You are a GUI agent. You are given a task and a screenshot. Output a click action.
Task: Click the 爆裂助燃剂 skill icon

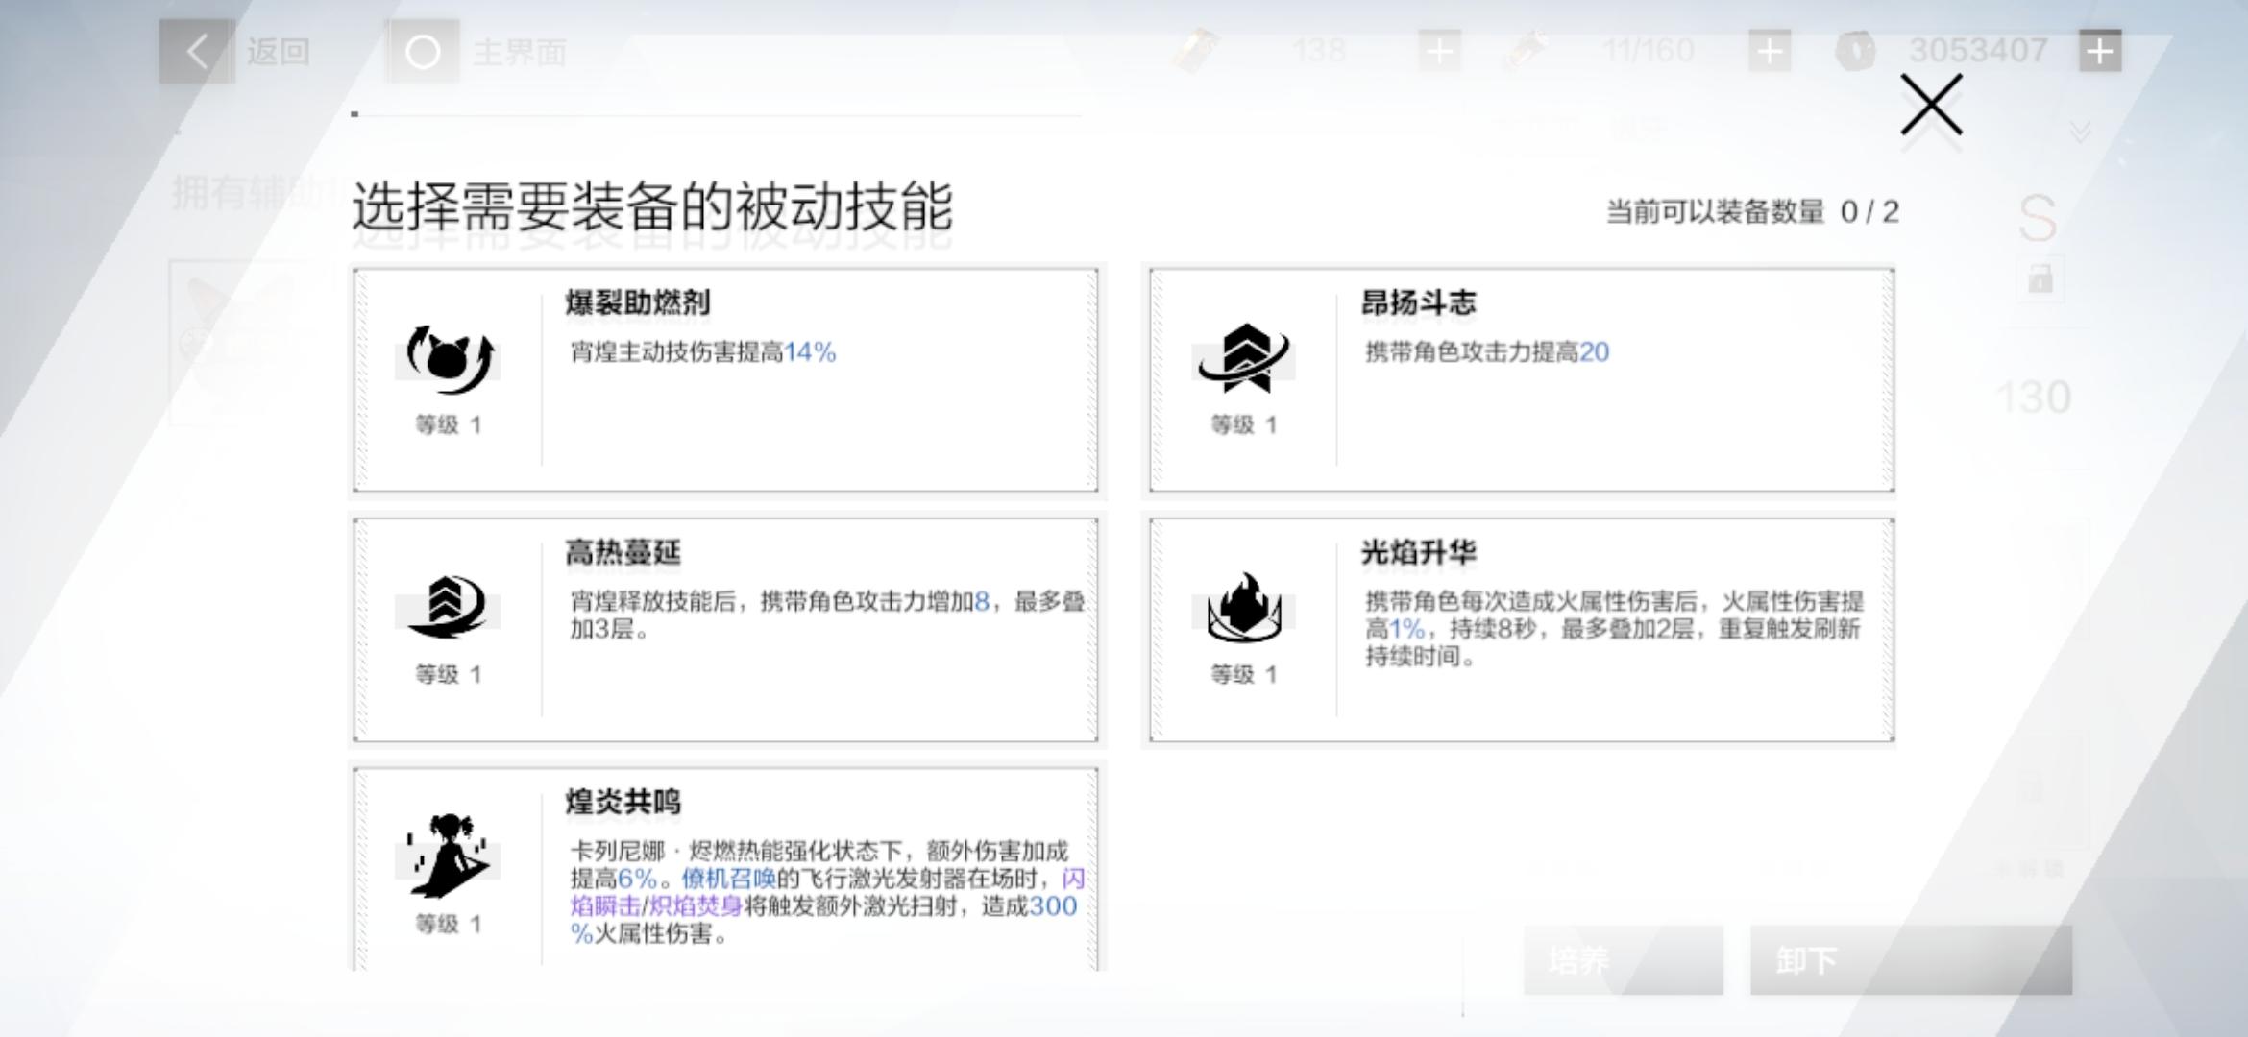pos(448,359)
